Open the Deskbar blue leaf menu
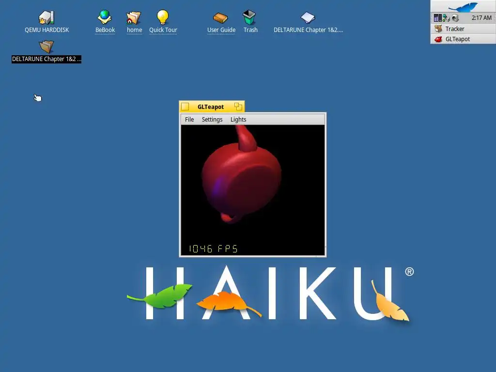 click(463, 6)
